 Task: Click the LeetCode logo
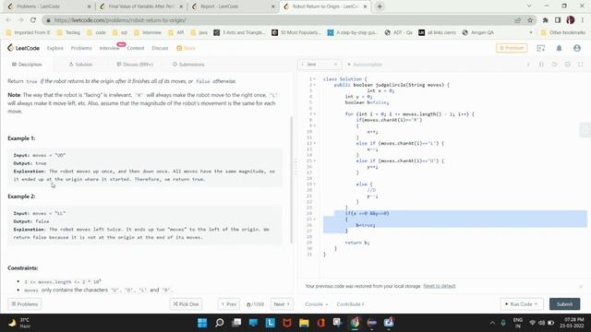(x=23, y=48)
